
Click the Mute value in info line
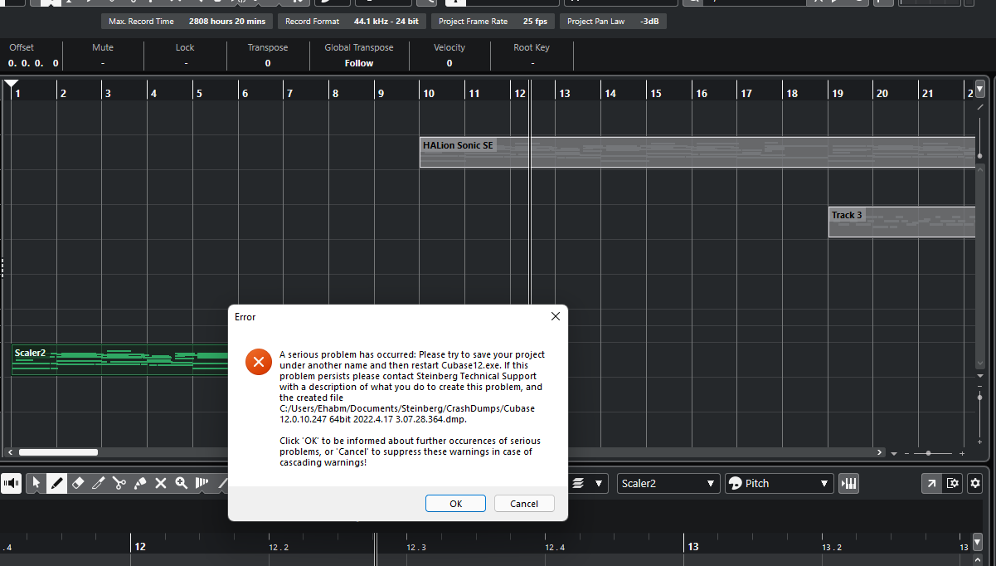[103, 63]
